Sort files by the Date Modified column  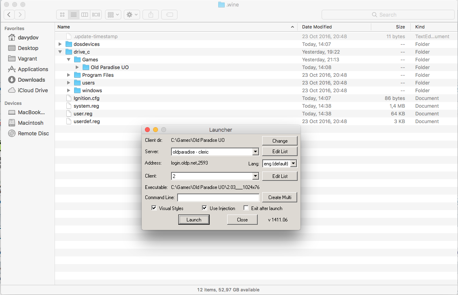(317, 27)
